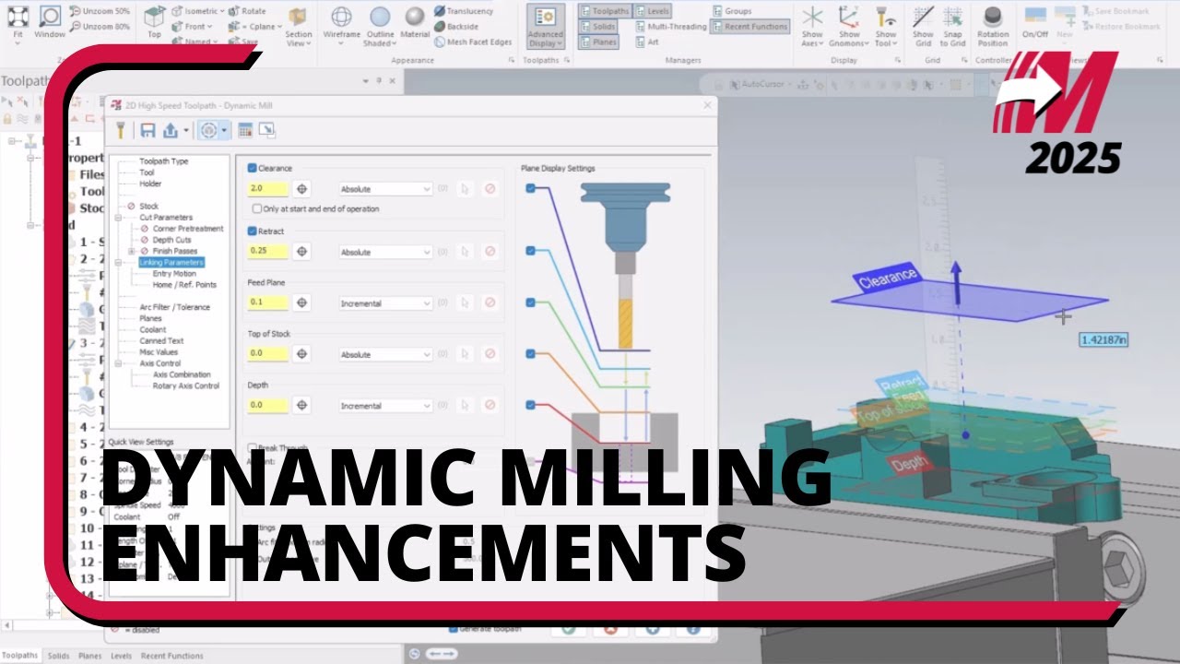Click the Feed Plane value field
1180x664 pixels.
(268, 303)
